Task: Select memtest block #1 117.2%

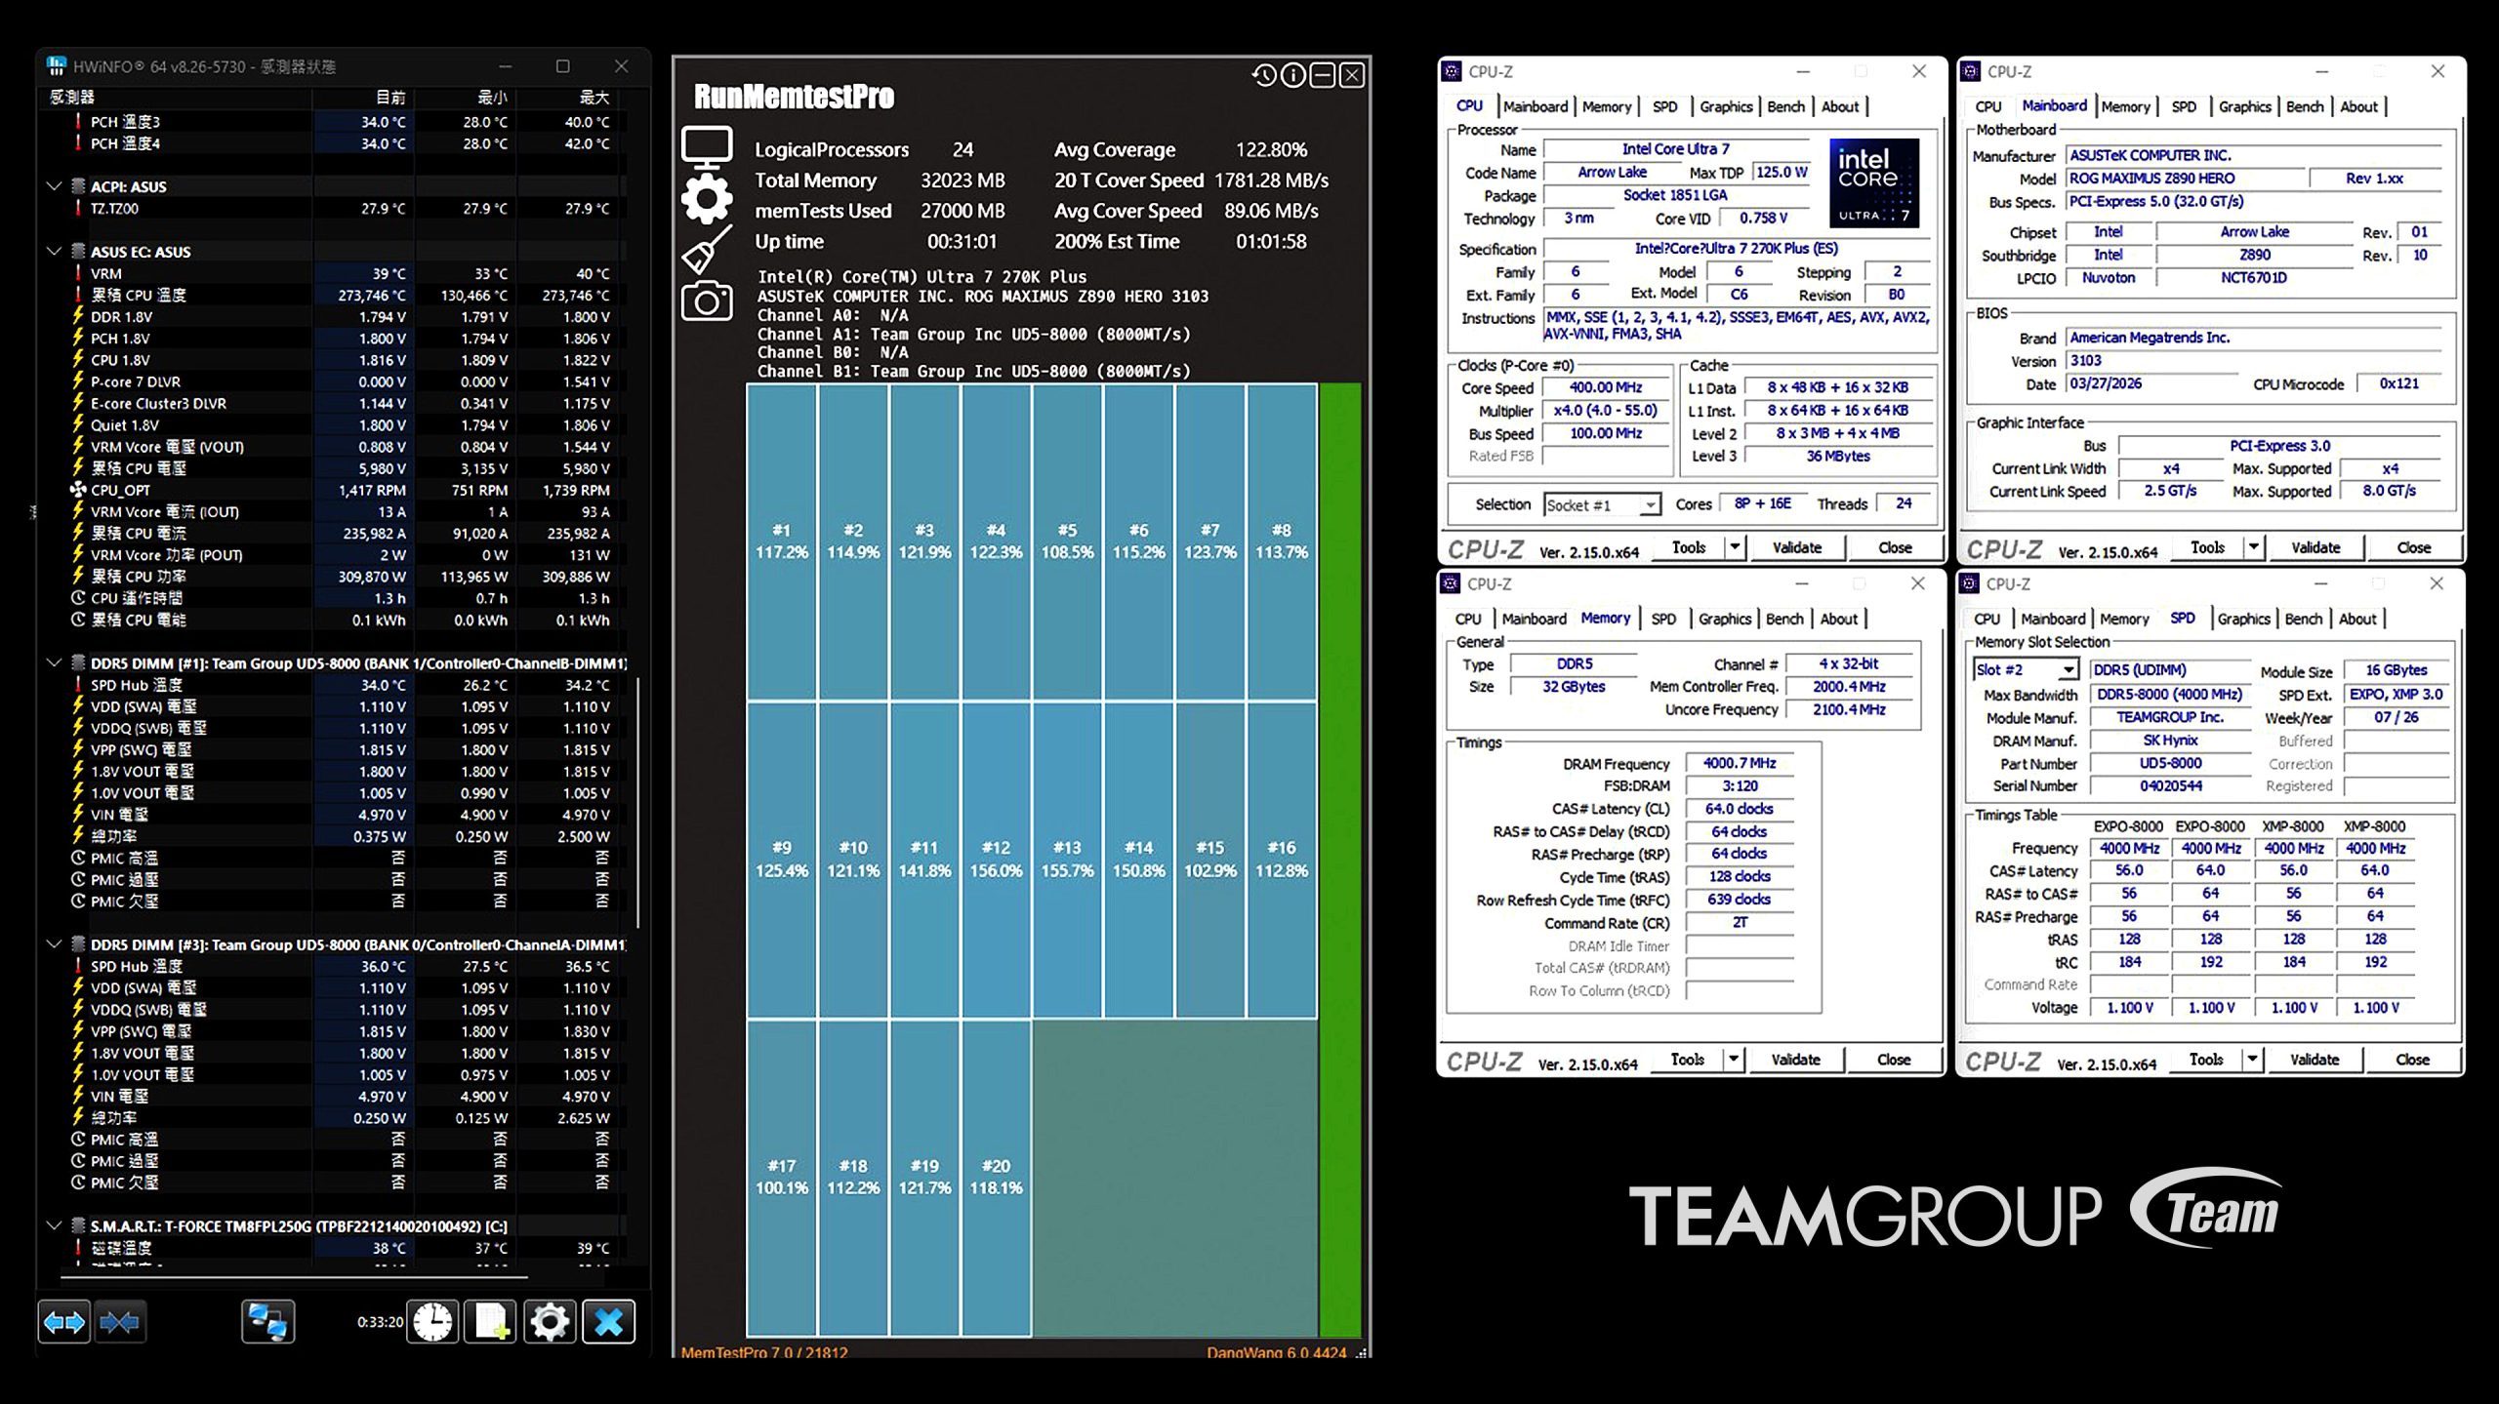Action: 782,542
